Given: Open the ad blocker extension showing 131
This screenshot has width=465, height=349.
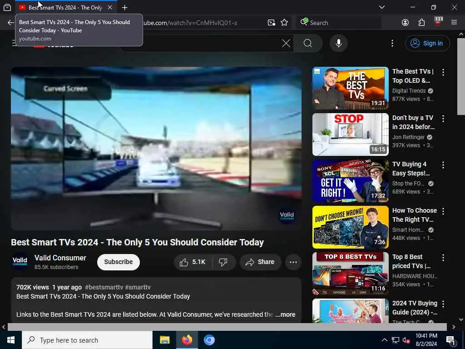Looking at the screenshot, I should (438, 22).
